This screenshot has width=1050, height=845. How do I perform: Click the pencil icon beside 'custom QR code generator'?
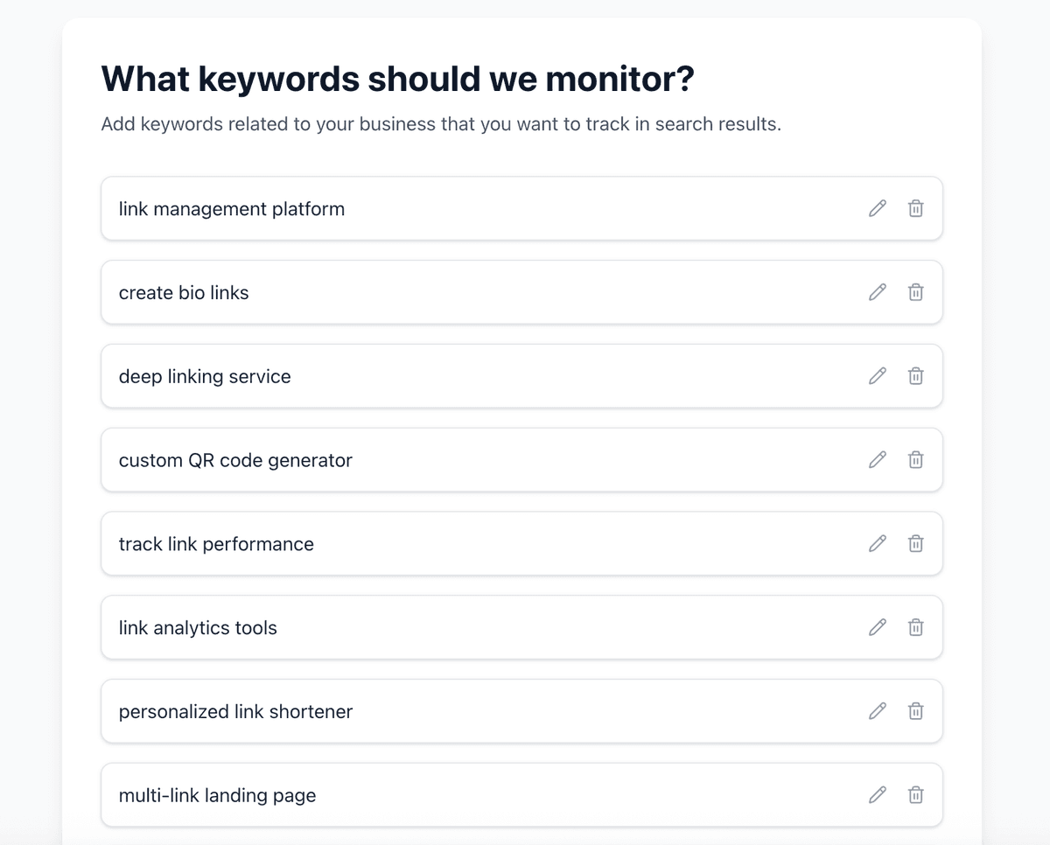click(x=877, y=459)
